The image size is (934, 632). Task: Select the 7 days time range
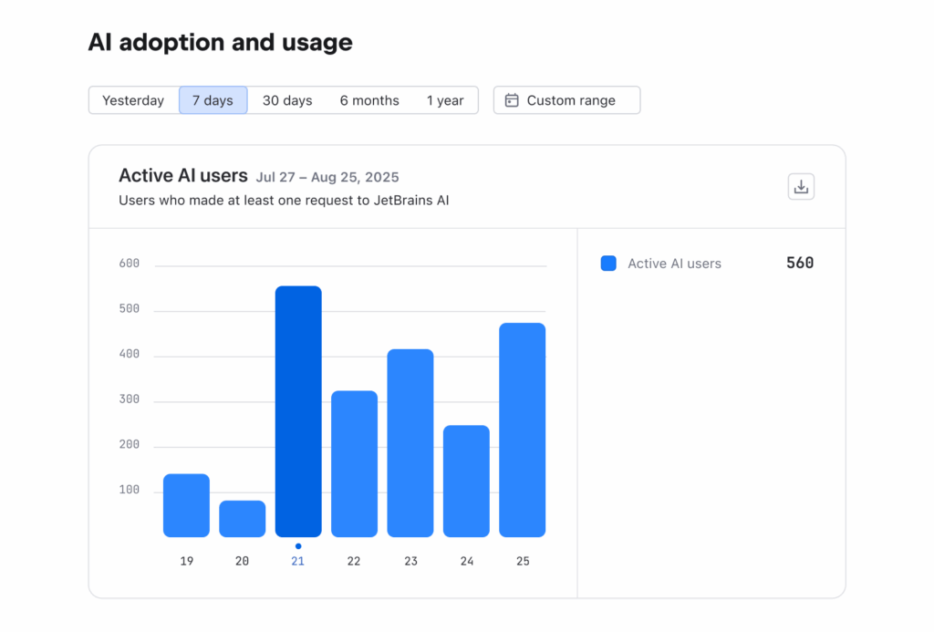[213, 100]
